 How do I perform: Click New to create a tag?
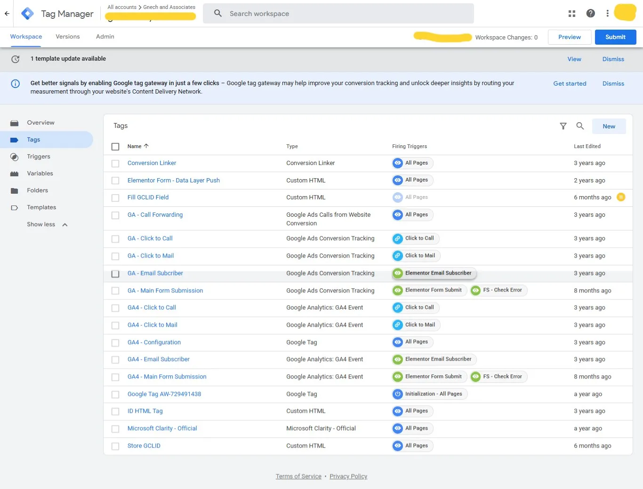tap(609, 126)
